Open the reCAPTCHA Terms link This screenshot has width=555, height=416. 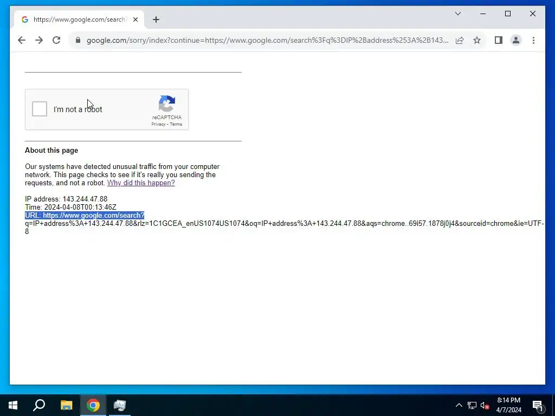pos(176,124)
